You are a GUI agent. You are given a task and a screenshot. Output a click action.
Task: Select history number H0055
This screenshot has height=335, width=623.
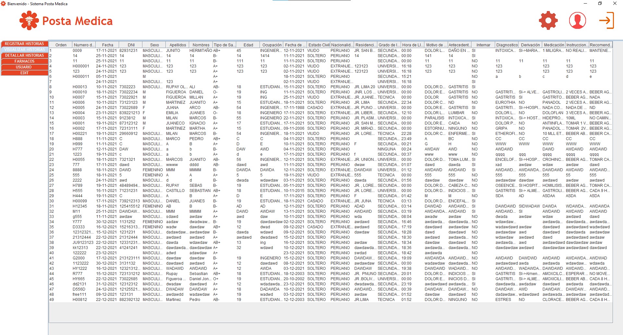84,160
